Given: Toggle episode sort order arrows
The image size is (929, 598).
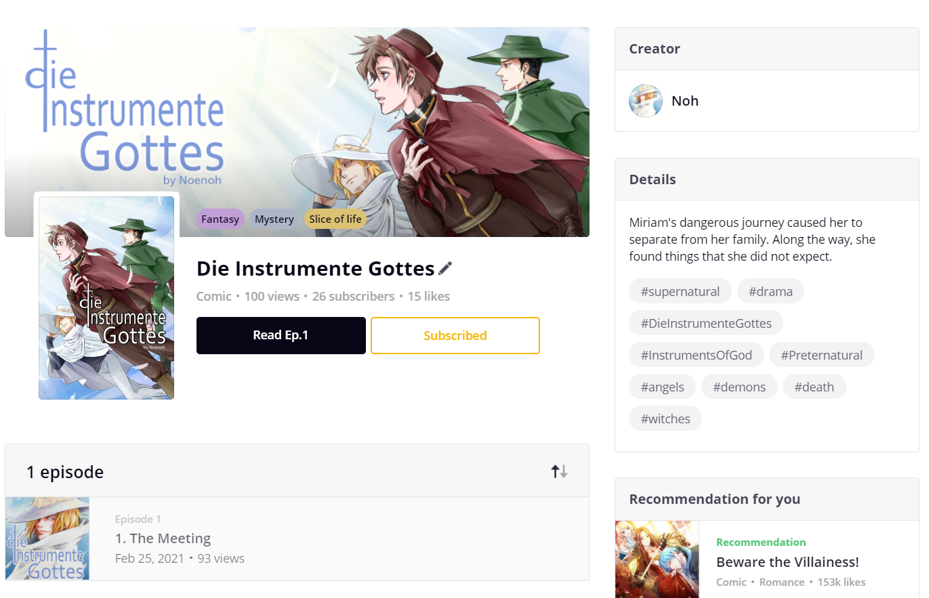Looking at the screenshot, I should coord(559,471).
